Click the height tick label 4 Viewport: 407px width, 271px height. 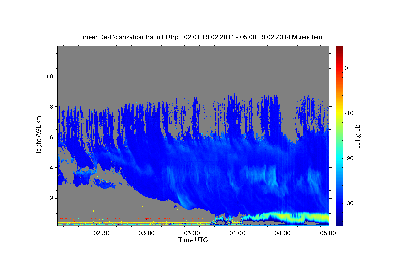51,167
